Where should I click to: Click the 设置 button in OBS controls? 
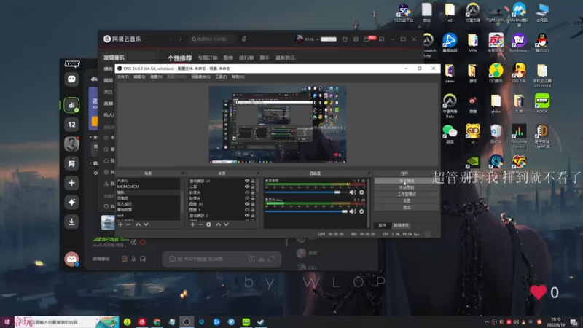click(407, 201)
